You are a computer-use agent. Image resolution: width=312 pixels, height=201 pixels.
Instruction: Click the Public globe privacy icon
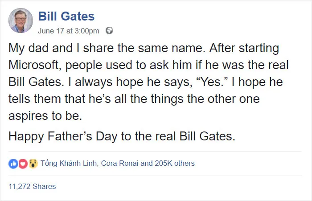pyautogui.click(x=109, y=31)
